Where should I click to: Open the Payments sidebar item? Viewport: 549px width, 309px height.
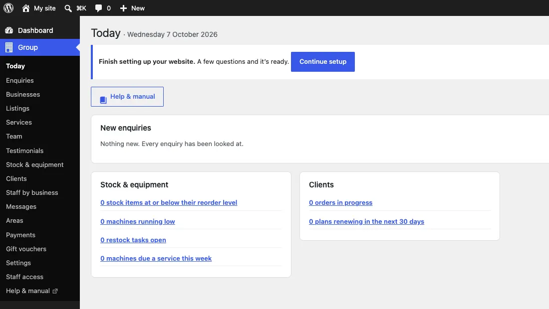pos(20,235)
